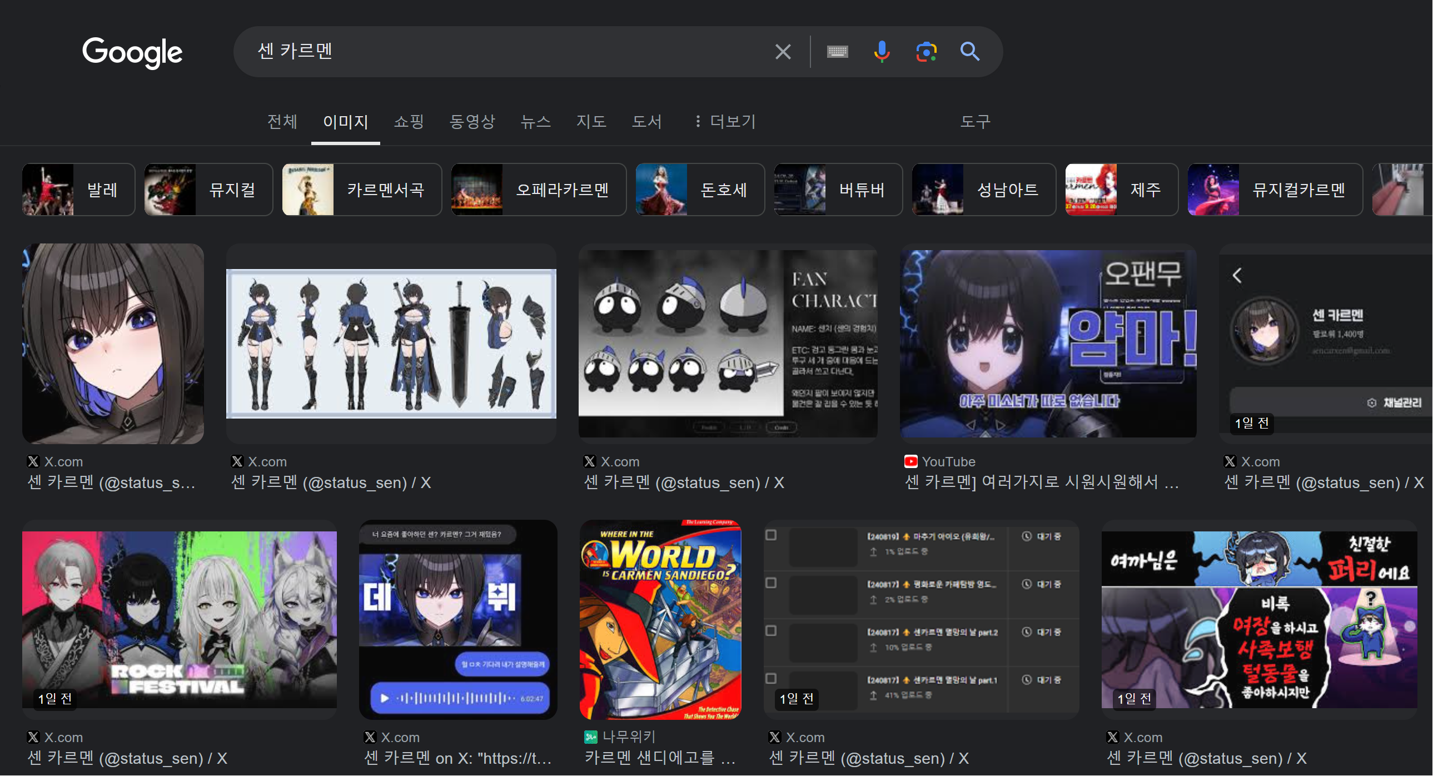Click the YouTube source label

tap(948, 462)
